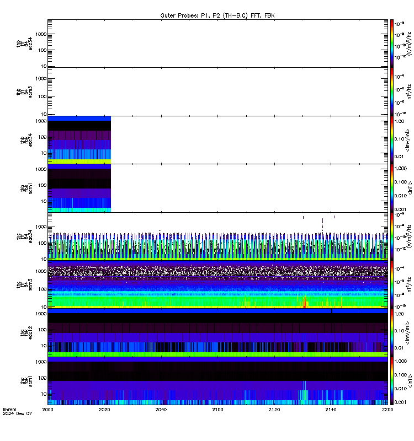The width and height of the screenshot is (414, 441).
Task: Click the thb fbk edc34 data block before 2020
Action: tap(79, 140)
